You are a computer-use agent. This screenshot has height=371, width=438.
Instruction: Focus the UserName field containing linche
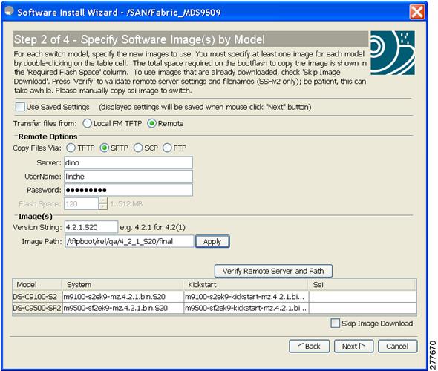(x=128, y=176)
